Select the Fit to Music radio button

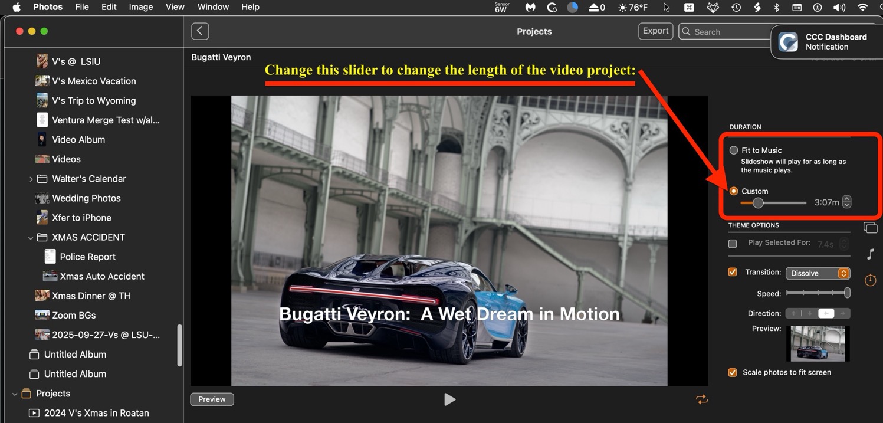pyautogui.click(x=734, y=150)
